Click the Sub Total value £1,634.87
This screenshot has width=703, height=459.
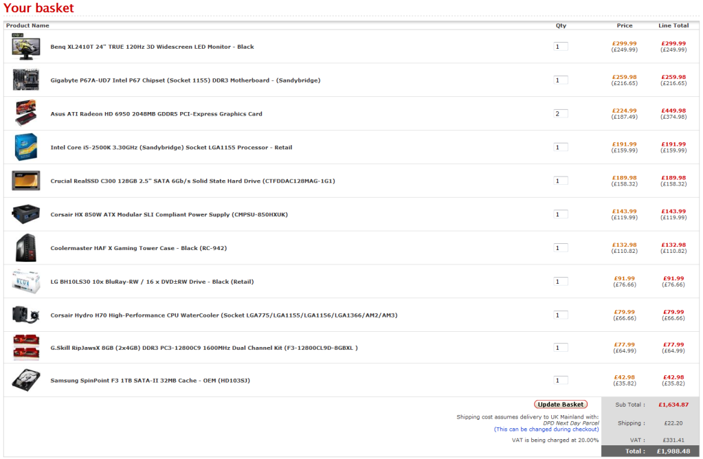[673, 405]
